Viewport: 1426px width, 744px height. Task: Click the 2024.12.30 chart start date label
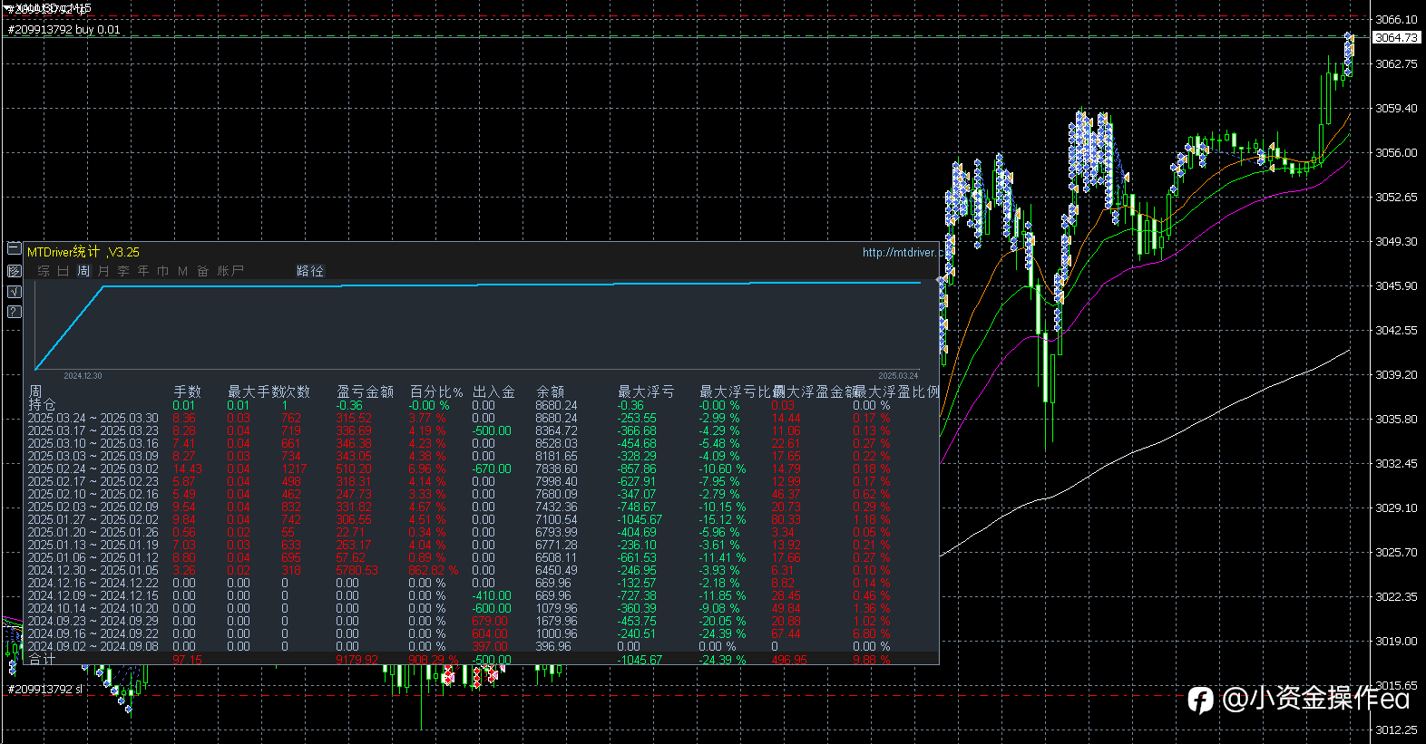tap(83, 375)
